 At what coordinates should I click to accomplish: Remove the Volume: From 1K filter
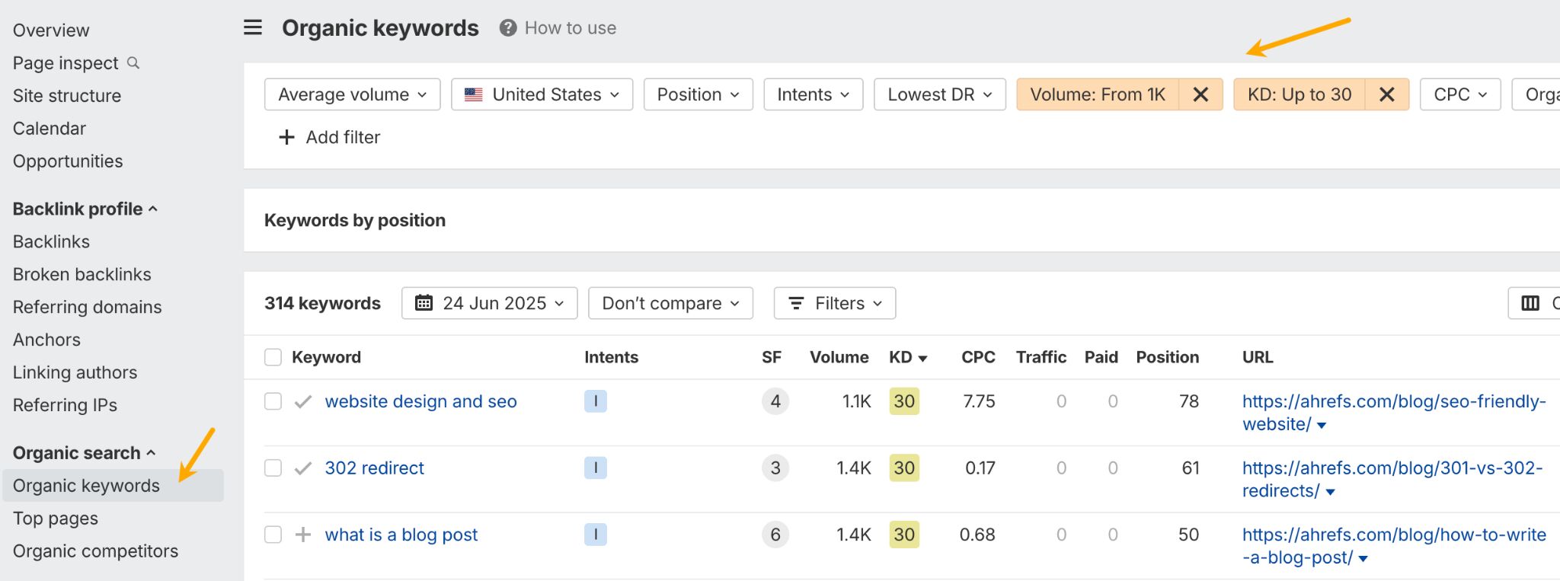pyautogui.click(x=1200, y=94)
